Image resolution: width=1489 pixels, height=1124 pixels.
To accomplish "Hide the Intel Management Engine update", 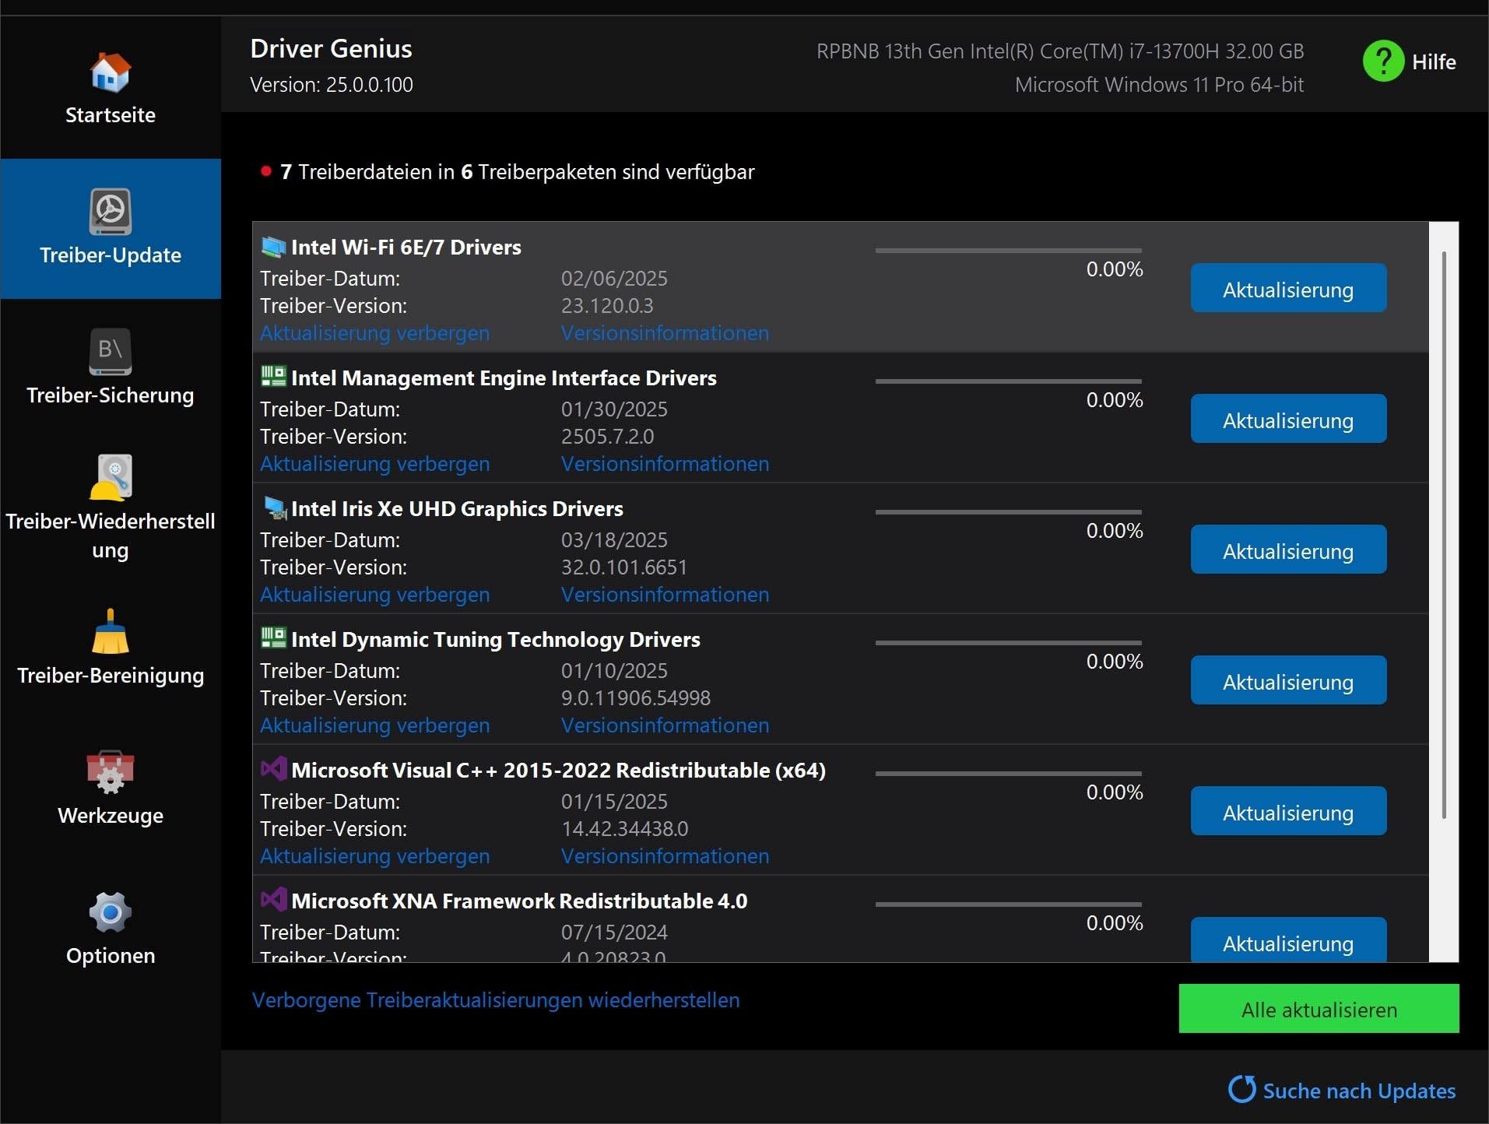I will tap(374, 464).
